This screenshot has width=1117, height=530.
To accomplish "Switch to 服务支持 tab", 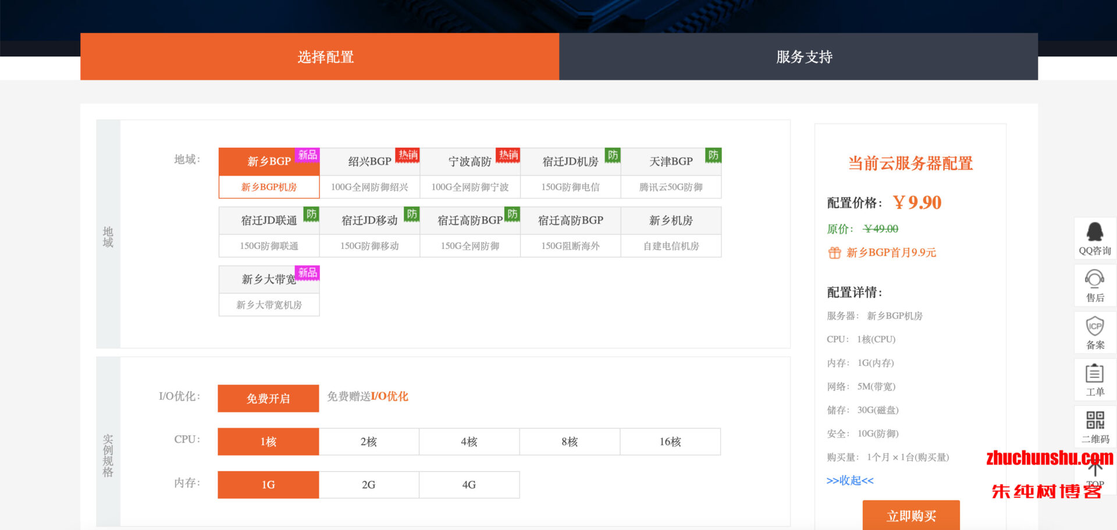I will point(799,56).
